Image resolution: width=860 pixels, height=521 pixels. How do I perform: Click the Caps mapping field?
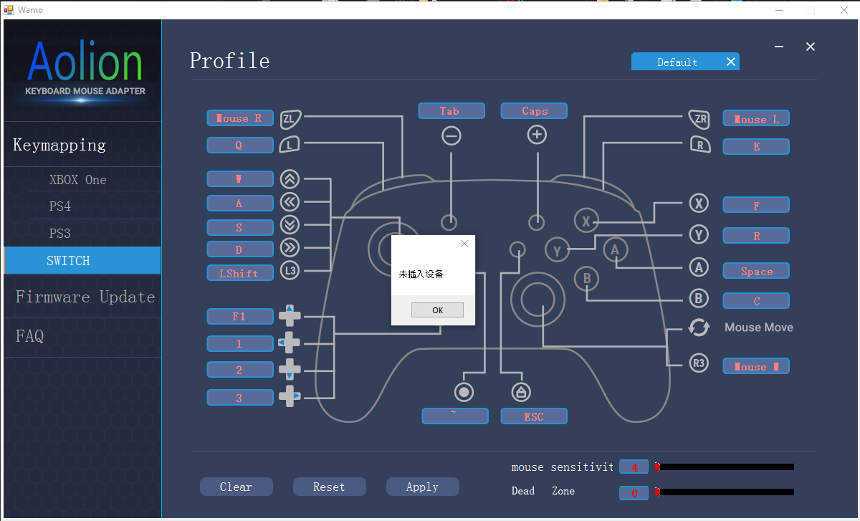(x=534, y=111)
